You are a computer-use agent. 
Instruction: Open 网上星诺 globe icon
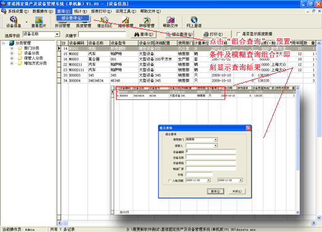[194, 22]
